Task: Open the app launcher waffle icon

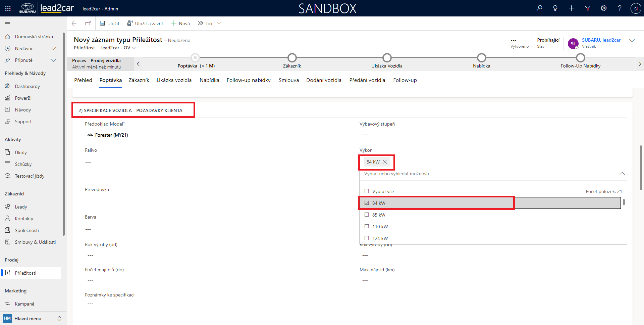Action: tap(8, 8)
